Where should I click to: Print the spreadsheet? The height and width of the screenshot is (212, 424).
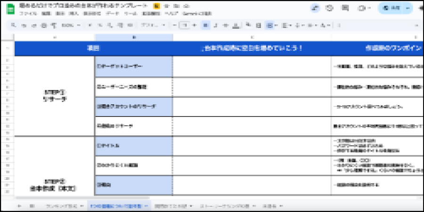(44, 25)
